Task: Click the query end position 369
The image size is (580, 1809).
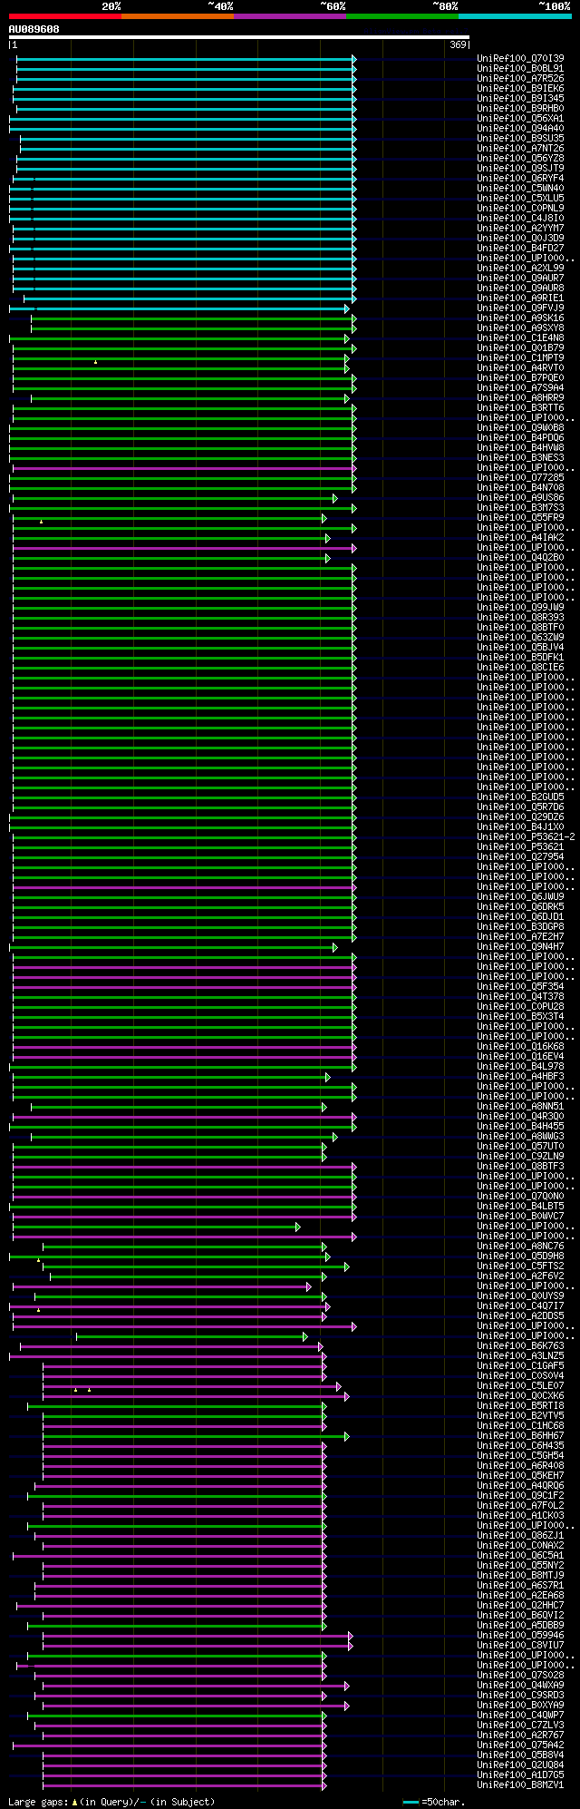Action: (458, 44)
